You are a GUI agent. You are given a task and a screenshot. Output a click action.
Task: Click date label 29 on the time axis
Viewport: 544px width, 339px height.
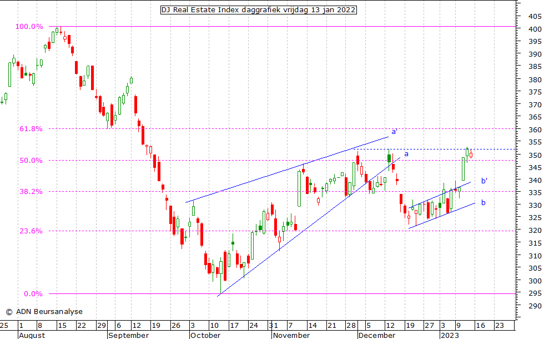[x=101, y=326]
